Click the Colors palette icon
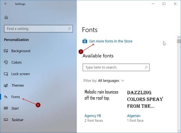 click(x=6, y=62)
